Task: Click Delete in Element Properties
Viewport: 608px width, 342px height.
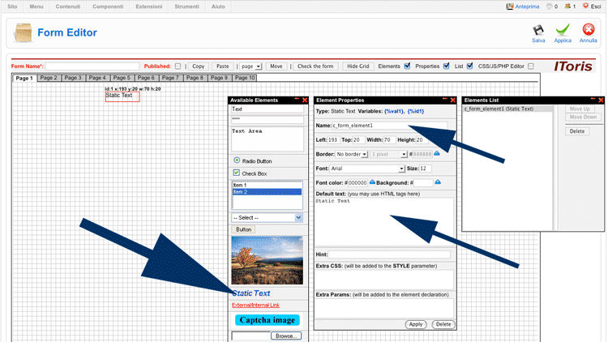Action: click(443, 324)
